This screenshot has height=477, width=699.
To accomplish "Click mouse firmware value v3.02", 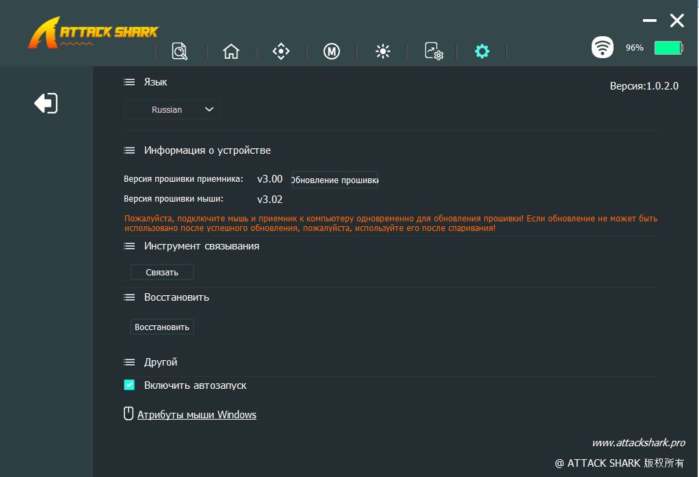I will [269, 200].
